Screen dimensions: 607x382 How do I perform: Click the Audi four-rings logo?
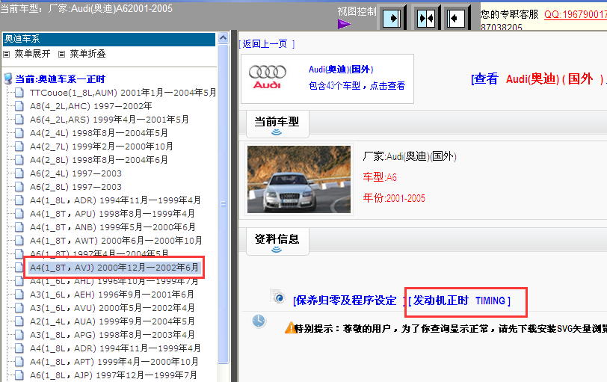(267, 77)
